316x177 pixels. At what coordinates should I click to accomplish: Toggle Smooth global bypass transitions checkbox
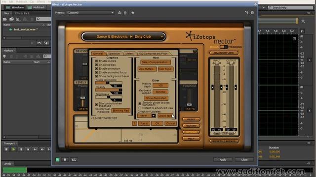click(140, 104)
